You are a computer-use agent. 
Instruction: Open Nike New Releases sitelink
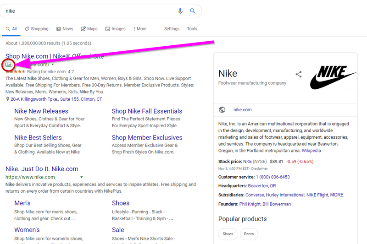pyautogui.click(x=41, y=111)
